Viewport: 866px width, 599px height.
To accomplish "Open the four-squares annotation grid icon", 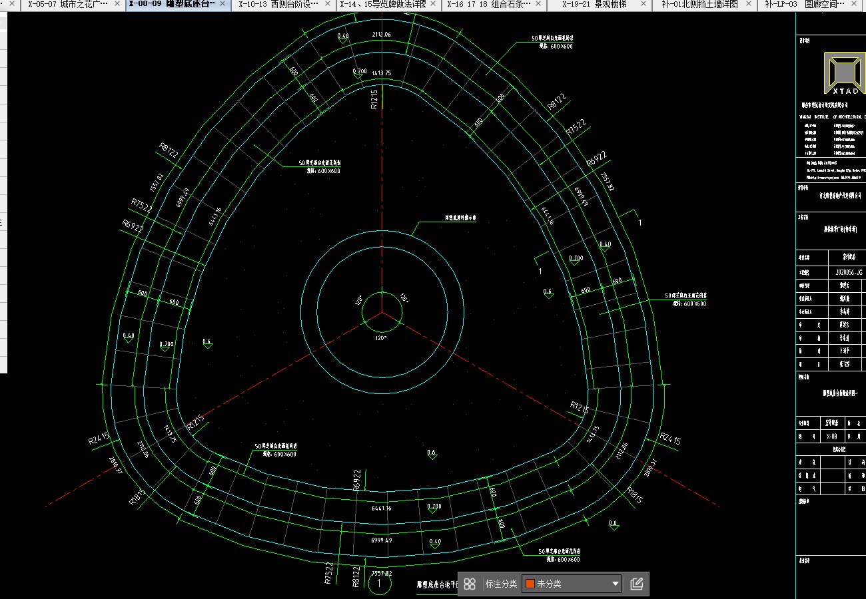I will pos(470,584).
